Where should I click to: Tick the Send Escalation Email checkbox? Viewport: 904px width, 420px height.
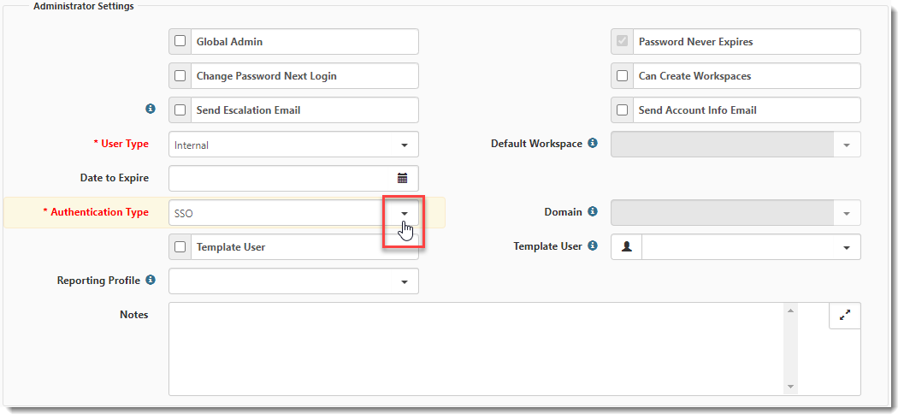(x=180, y=110)
